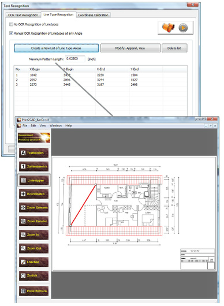Select line area row with X-Begin 2273
The height and width of the screenshot is (306, 224).
[100, 84]
